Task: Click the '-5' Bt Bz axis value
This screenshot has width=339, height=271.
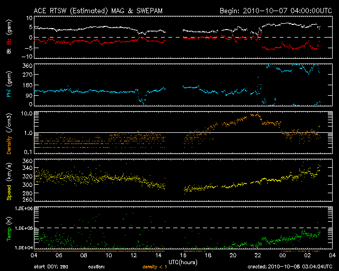Action: click(x=29, y=48)
